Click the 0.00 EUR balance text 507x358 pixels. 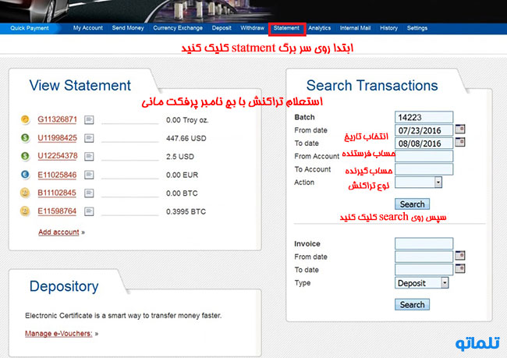pyautogui.click(x=182, y=175)
